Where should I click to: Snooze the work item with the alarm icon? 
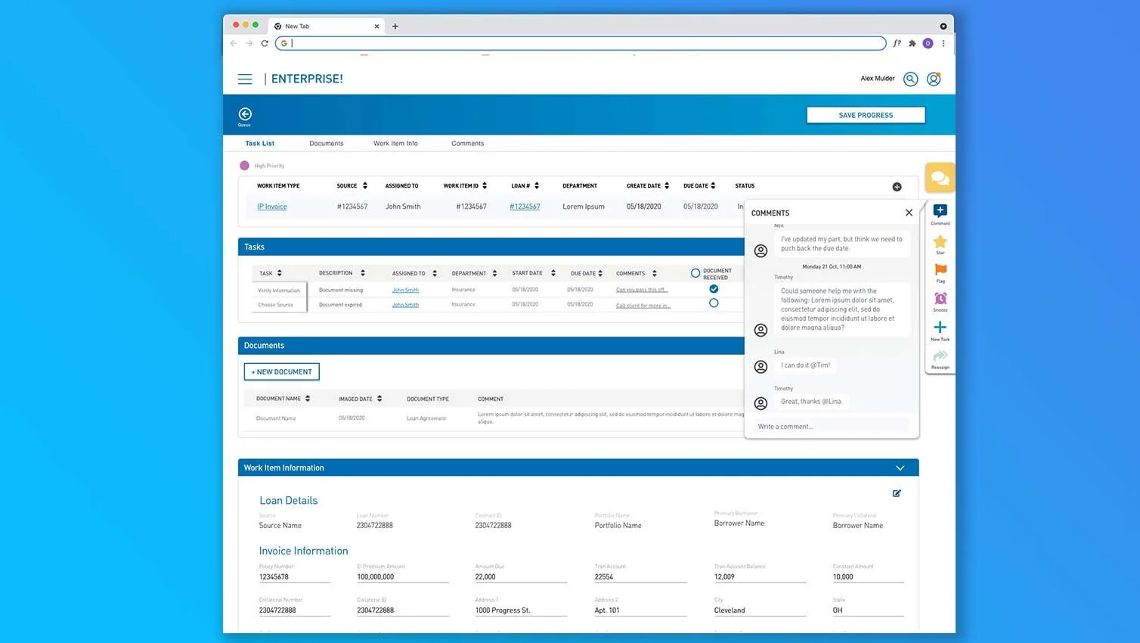(940, 299)
